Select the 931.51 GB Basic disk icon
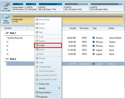 tap(6, 5)
